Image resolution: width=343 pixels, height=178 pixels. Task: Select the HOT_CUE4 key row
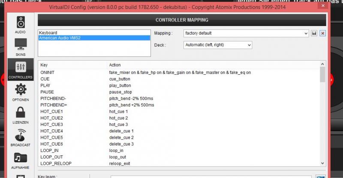(179, 131)
